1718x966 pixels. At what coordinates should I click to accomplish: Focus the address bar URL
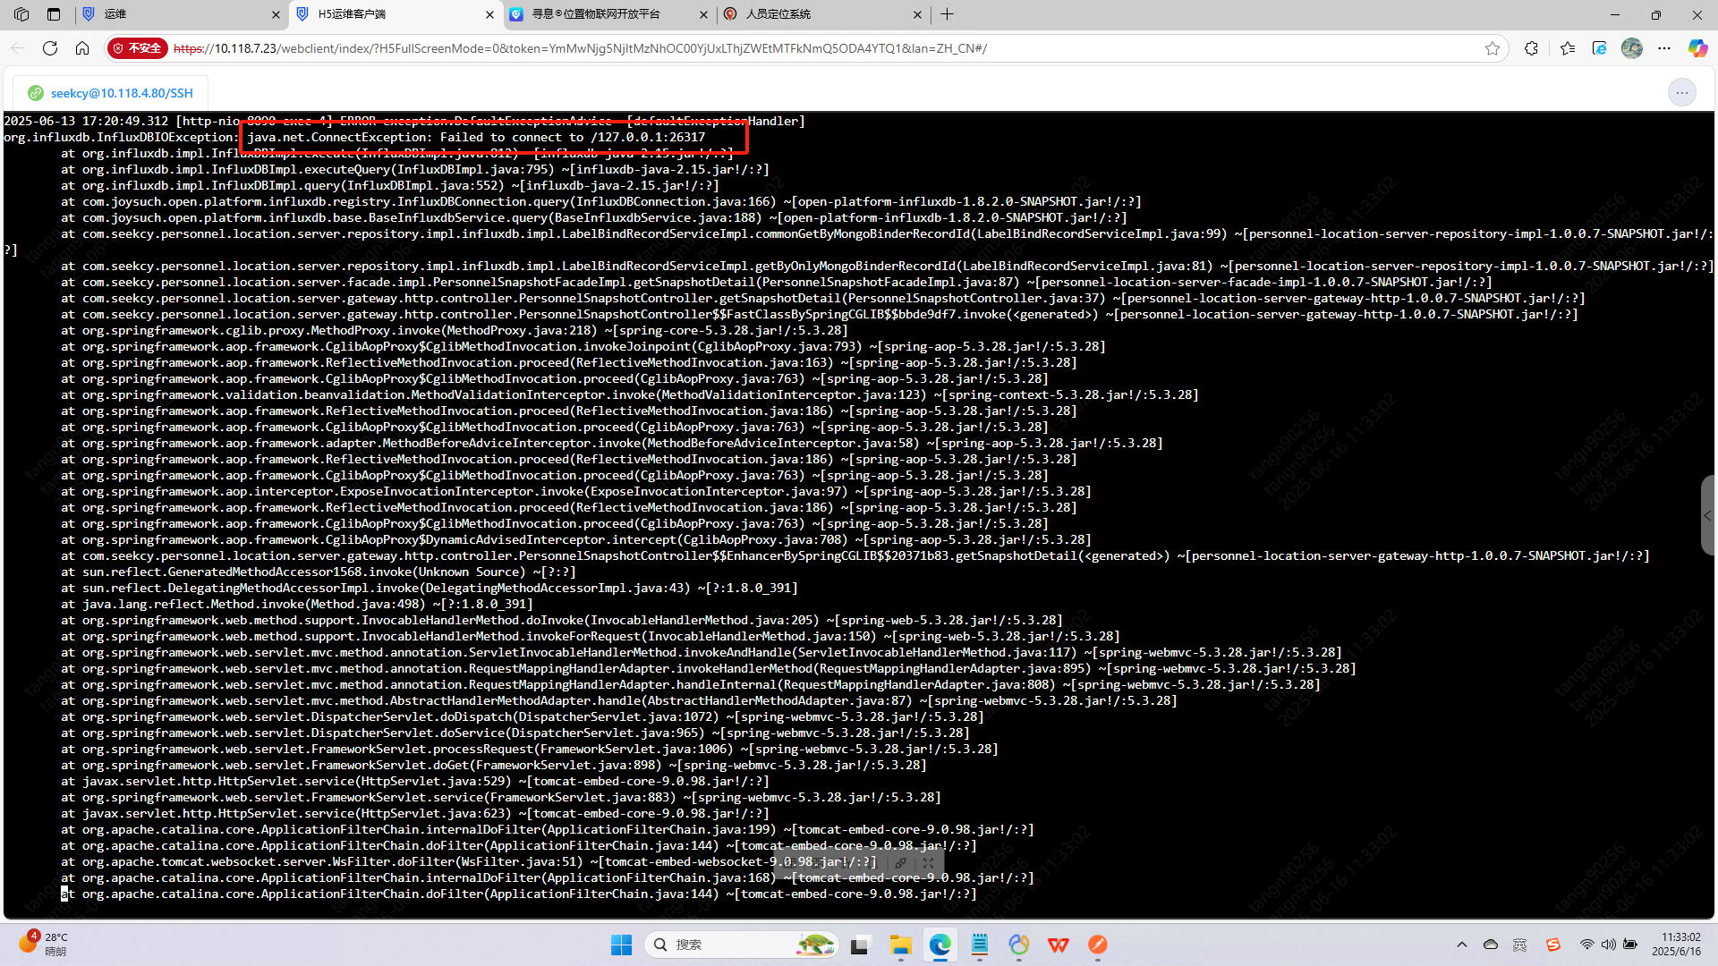click(x=580, y=48)
